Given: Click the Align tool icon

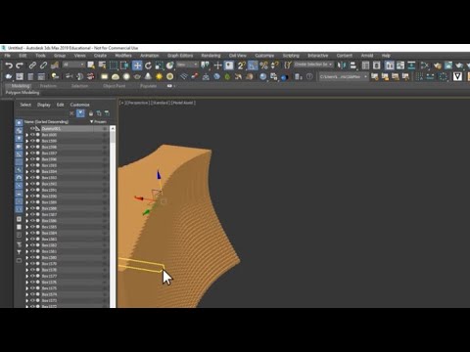Looking at the screenshot, I should [x=352, y=66].
